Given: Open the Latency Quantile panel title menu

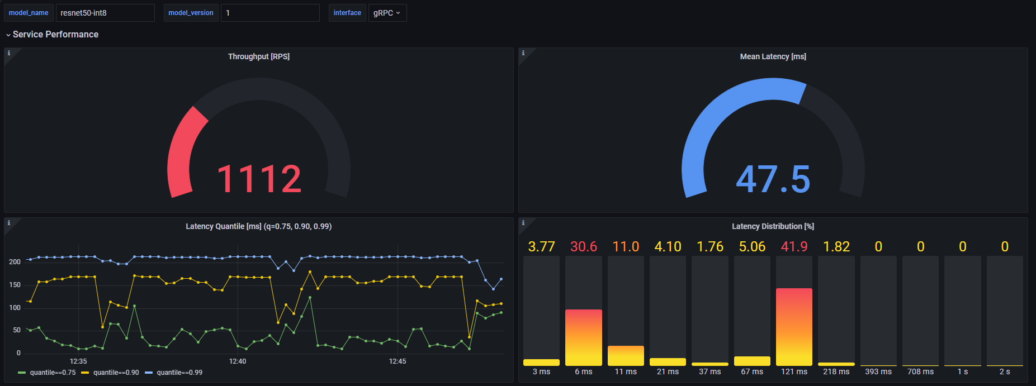Looking at the screenshot, I should pos(258,226).
